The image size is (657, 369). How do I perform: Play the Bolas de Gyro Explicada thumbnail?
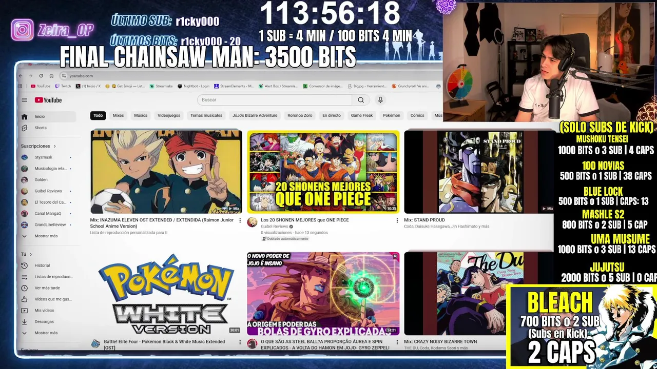pos(323,294)
